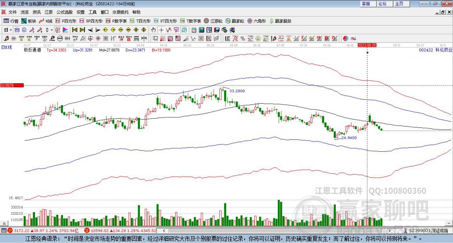Open the 文件 menu

(12, 12)
